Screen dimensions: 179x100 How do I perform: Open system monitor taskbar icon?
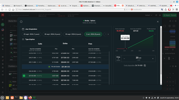(35, 98)
